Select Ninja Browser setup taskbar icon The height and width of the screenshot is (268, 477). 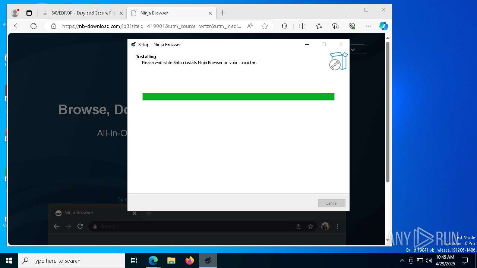click(x=208, y=261)
